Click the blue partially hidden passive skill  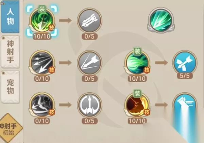coord(185,103)
